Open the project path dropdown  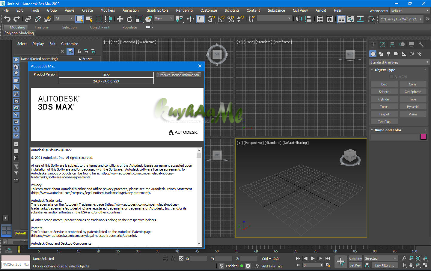point(401,19)
